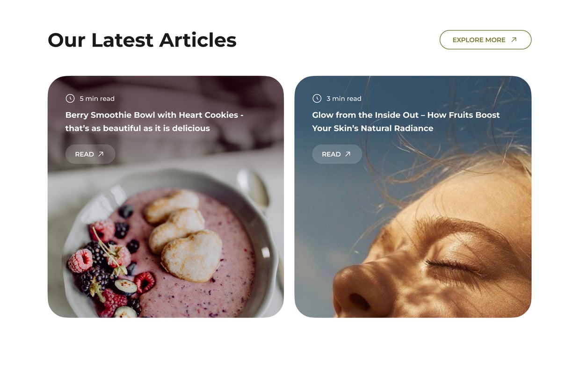Click the clock icon beside 5 min read
The height and width of the screenshot is (376, 580).
click(x=70, y=98)
